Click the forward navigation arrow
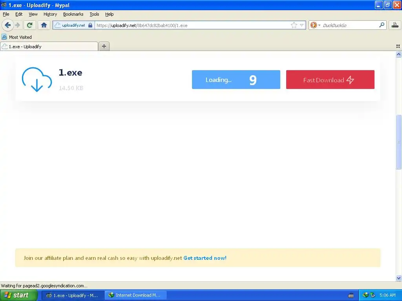The image size is (402, 301). click(x=17, y=25)
